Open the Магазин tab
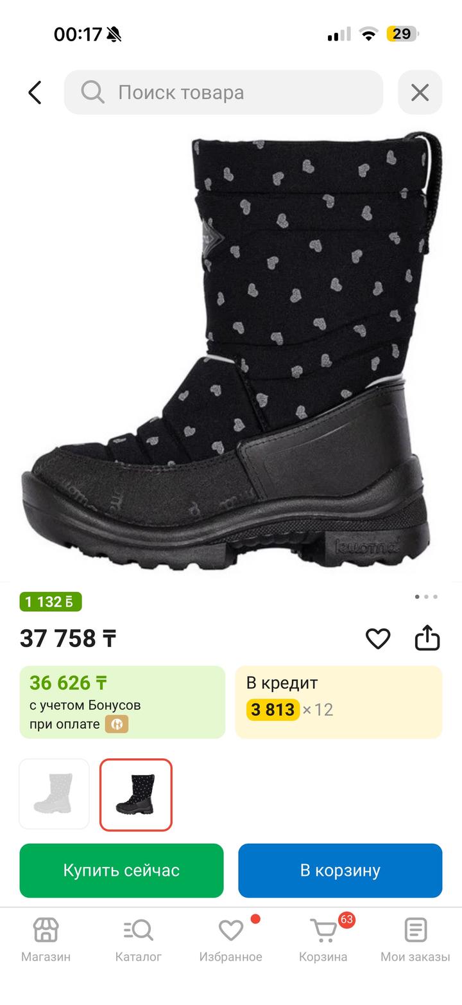Screen dimensions: 462x1005 coord(46,939)
